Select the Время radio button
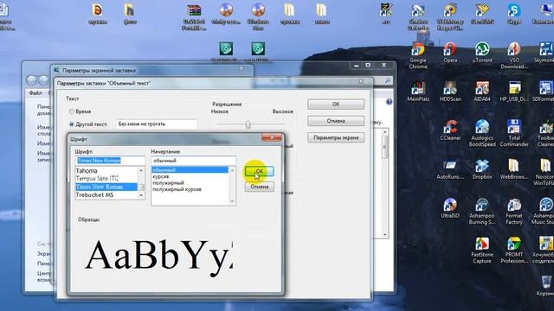 [x=71, y=111]
